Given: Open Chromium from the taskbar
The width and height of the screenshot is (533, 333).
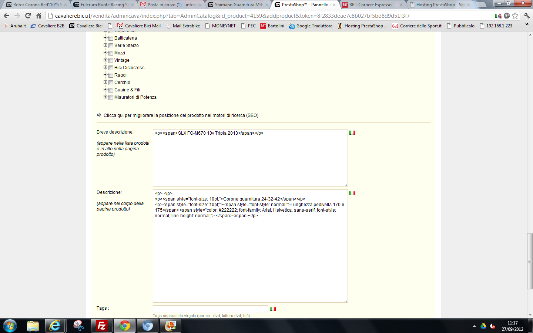Looking at the screenshot, I should (148, 326).
